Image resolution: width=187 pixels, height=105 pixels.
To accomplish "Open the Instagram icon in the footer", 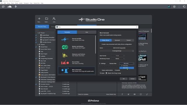I will coord(141,94).
